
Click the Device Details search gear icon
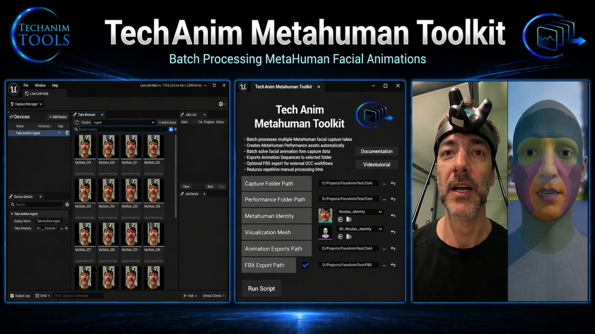coord(67,204)
